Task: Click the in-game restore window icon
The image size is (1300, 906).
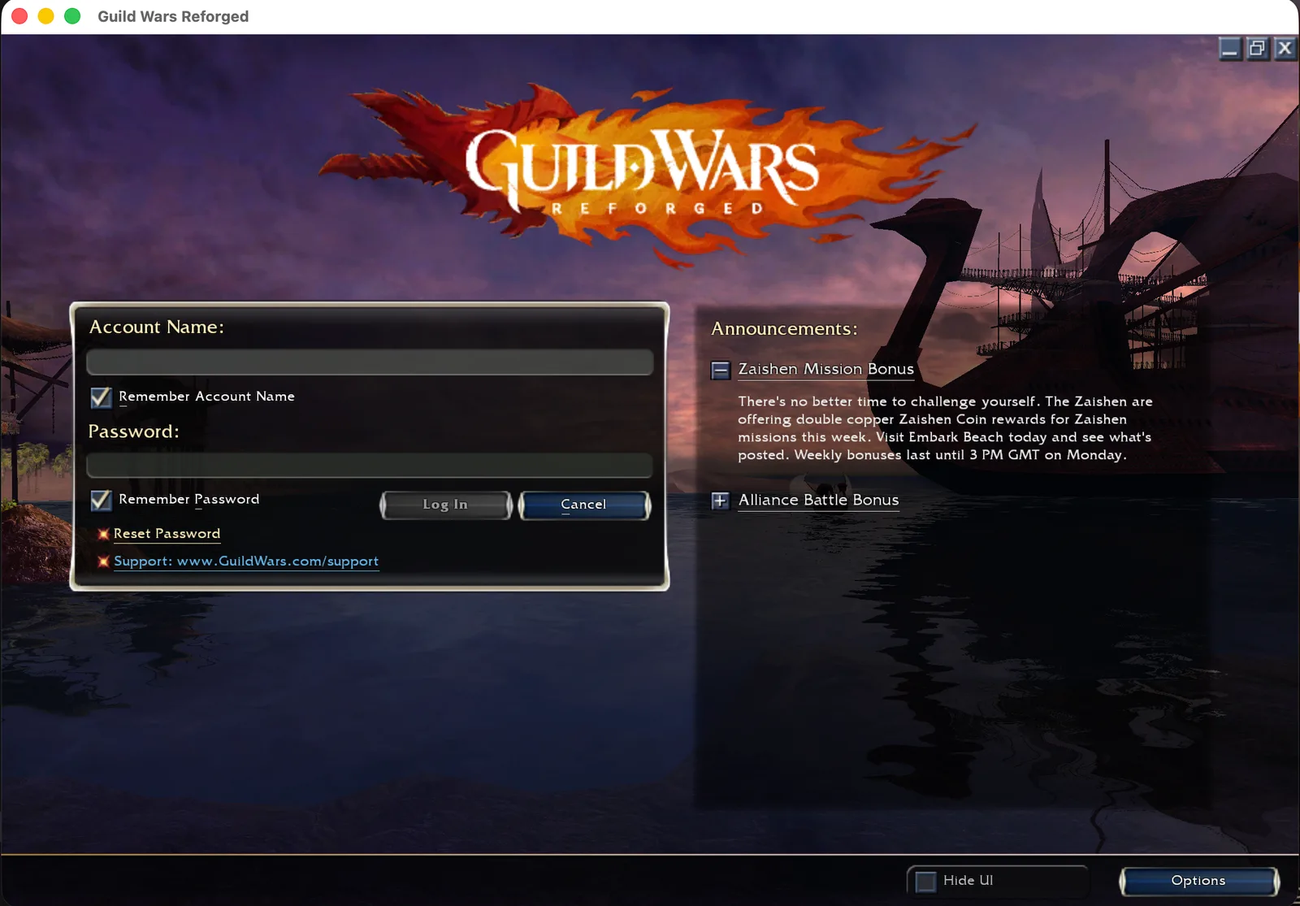Action: pos(1258,49)
